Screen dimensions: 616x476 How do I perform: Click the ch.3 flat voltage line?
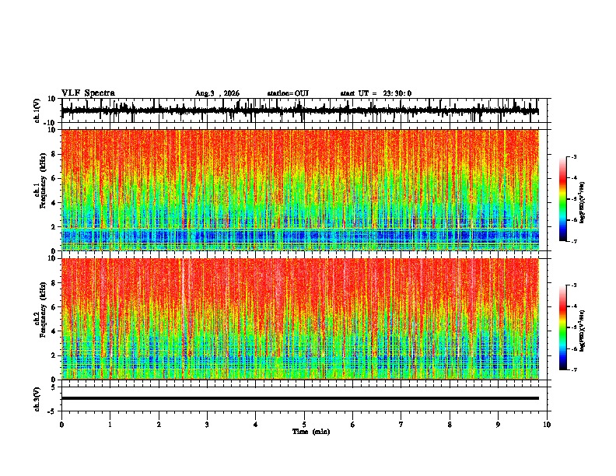[x=300, y=398]
